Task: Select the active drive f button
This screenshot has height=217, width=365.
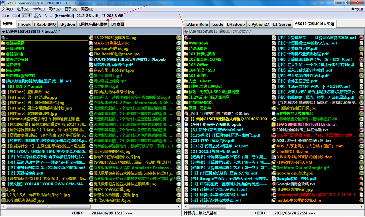Action: [27, 16]
